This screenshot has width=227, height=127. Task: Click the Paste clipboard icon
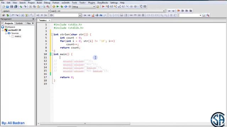(x=38, y=7)
